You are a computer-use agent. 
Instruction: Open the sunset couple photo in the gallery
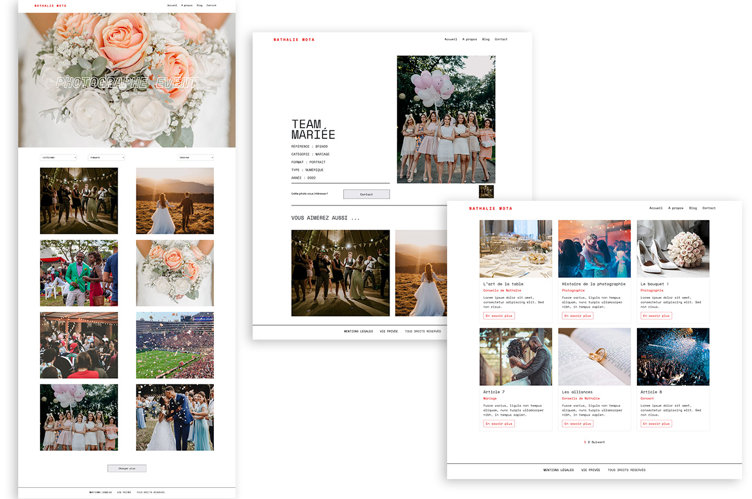pos(175,201)
